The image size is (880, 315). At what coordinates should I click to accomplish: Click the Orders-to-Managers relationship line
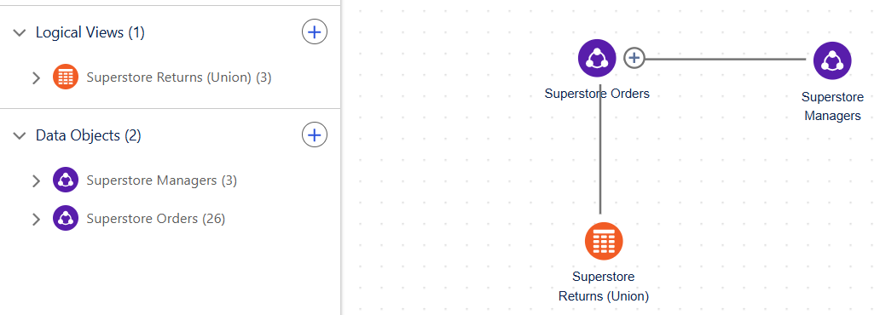(726, 58)
